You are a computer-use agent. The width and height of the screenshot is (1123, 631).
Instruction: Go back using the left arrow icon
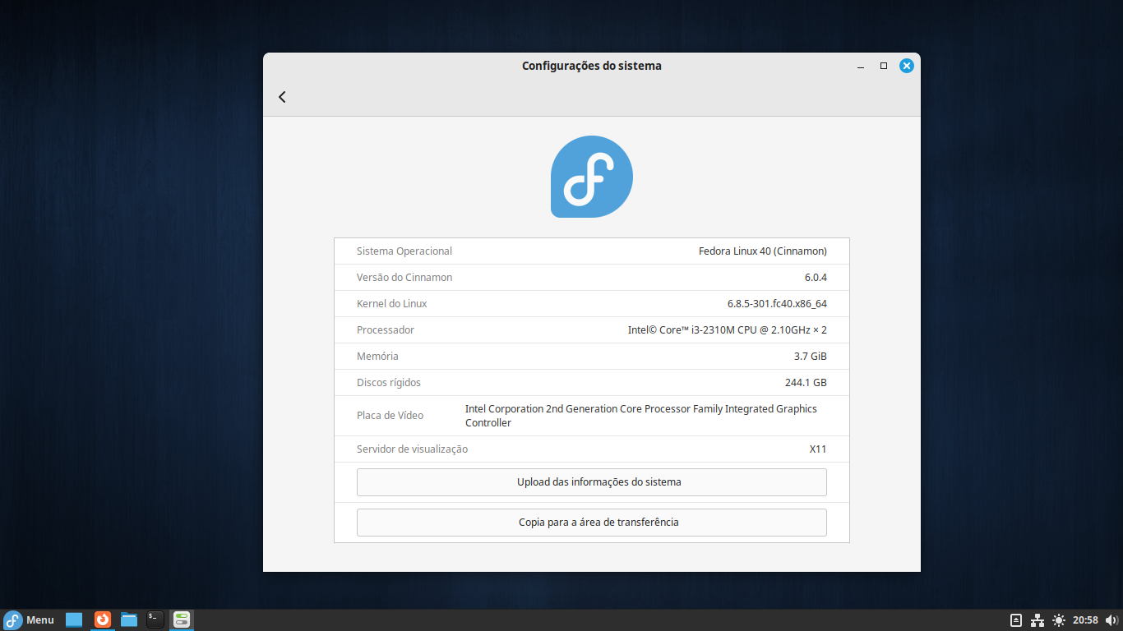(x=282, y=97)
